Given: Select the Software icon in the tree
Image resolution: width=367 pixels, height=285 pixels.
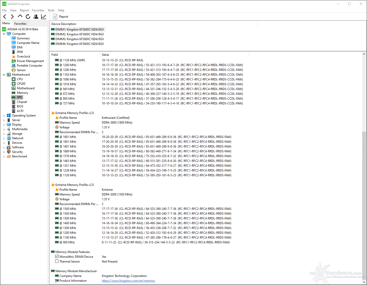Looking at the screenshot, I should click(x=9, y=147).
